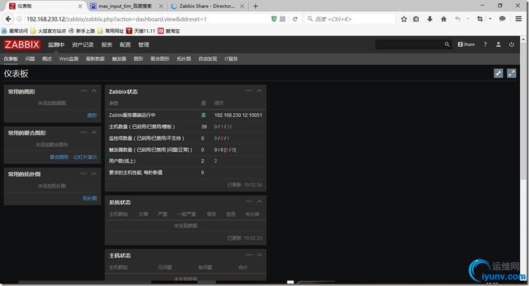Go to browser home page icon

(444, 19)
